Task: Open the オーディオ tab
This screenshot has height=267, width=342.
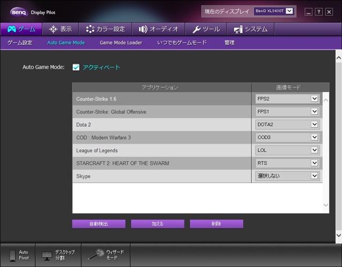Action: (x=159, y=29)
